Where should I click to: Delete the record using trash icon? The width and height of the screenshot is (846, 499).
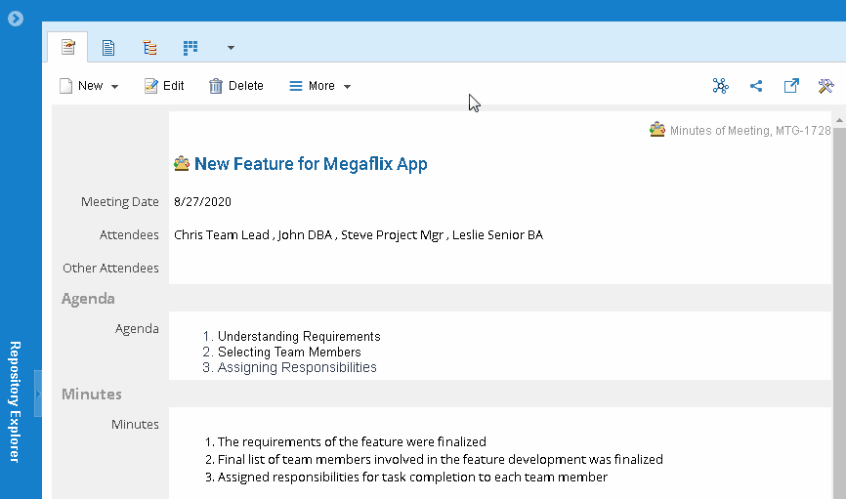(x=235, y=86)
